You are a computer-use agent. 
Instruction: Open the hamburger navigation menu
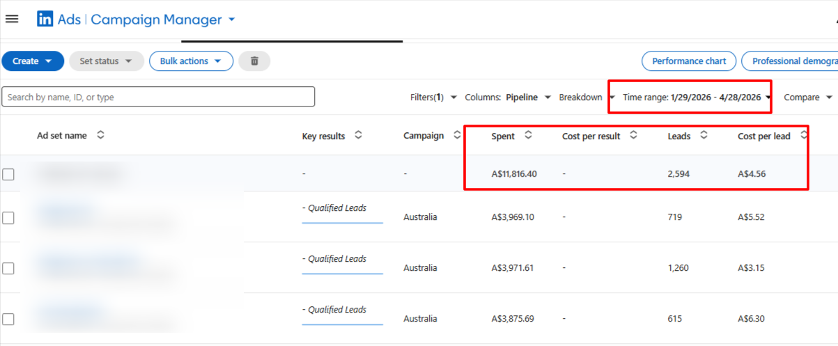(x=11, y=19)
